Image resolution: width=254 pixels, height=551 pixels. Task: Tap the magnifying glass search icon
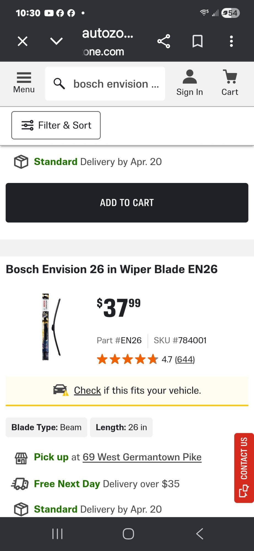59,83
